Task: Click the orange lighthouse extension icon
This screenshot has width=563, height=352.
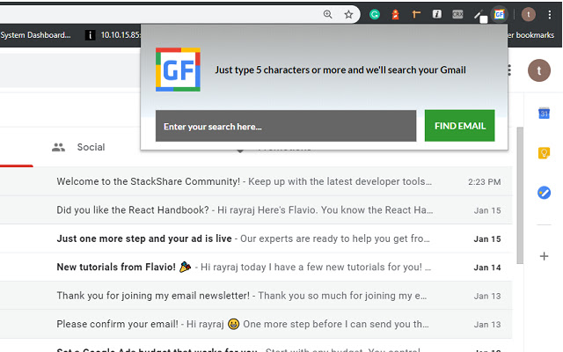Action: (x=395, y=14)
